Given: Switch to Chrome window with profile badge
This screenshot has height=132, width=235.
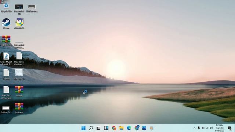Looking at the screenshot, I should click(x=137, y=128).
